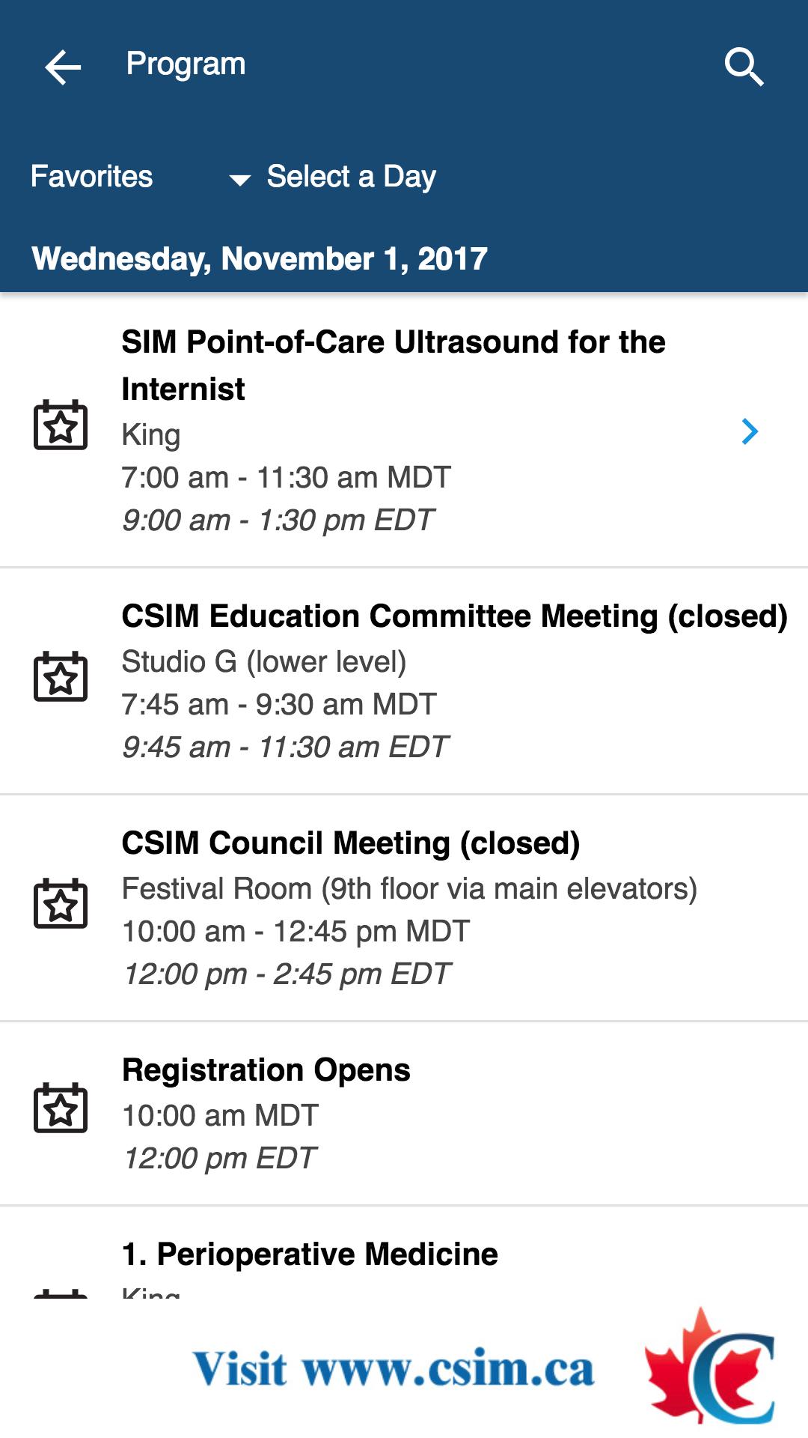Tap the Festival Room location text
This screenshot has width=808, height=1438.
409,889
